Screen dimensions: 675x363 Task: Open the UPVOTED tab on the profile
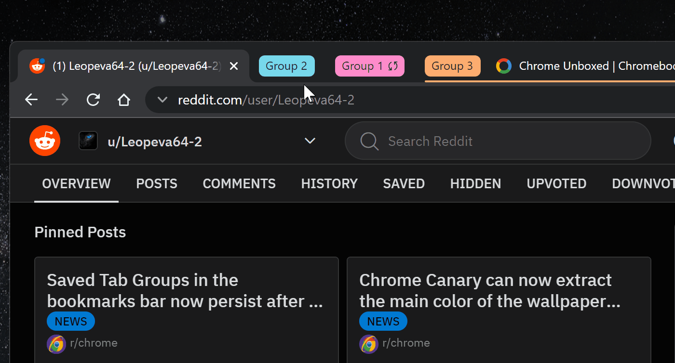(556, 183)
